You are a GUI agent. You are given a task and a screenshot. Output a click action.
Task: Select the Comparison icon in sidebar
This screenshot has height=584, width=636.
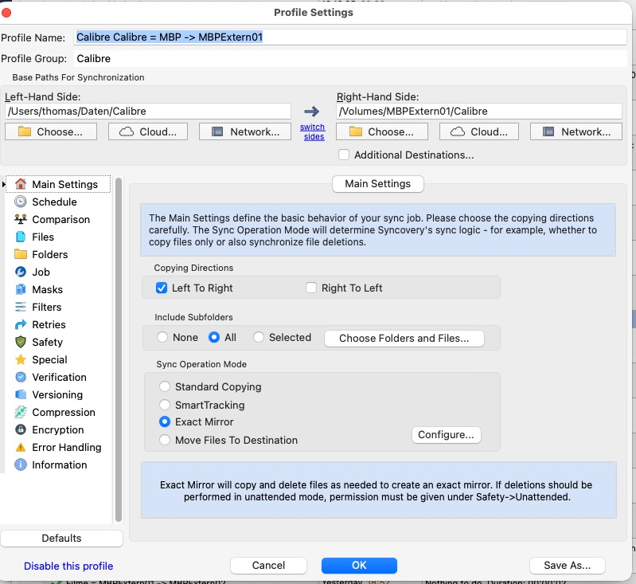click(x=21, y=220)
